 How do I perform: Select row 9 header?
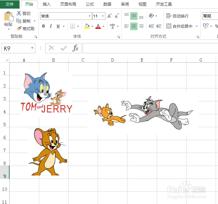(x=5, y=172)
